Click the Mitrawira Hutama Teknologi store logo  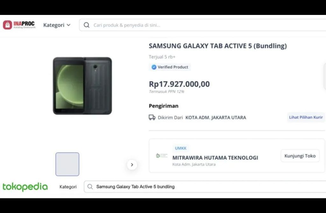(161, 156)
